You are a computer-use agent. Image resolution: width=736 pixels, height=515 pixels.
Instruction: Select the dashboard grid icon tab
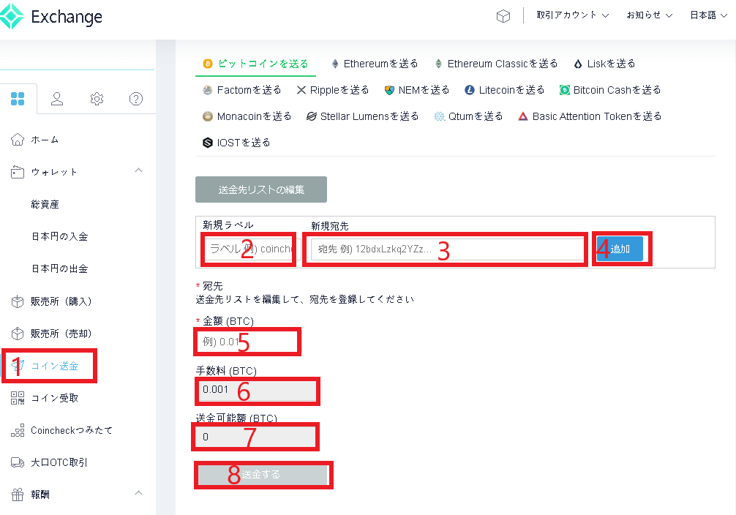(x=18, y=99)
